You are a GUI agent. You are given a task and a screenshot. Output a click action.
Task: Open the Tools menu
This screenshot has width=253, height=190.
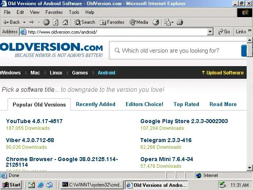click(74, 12)
